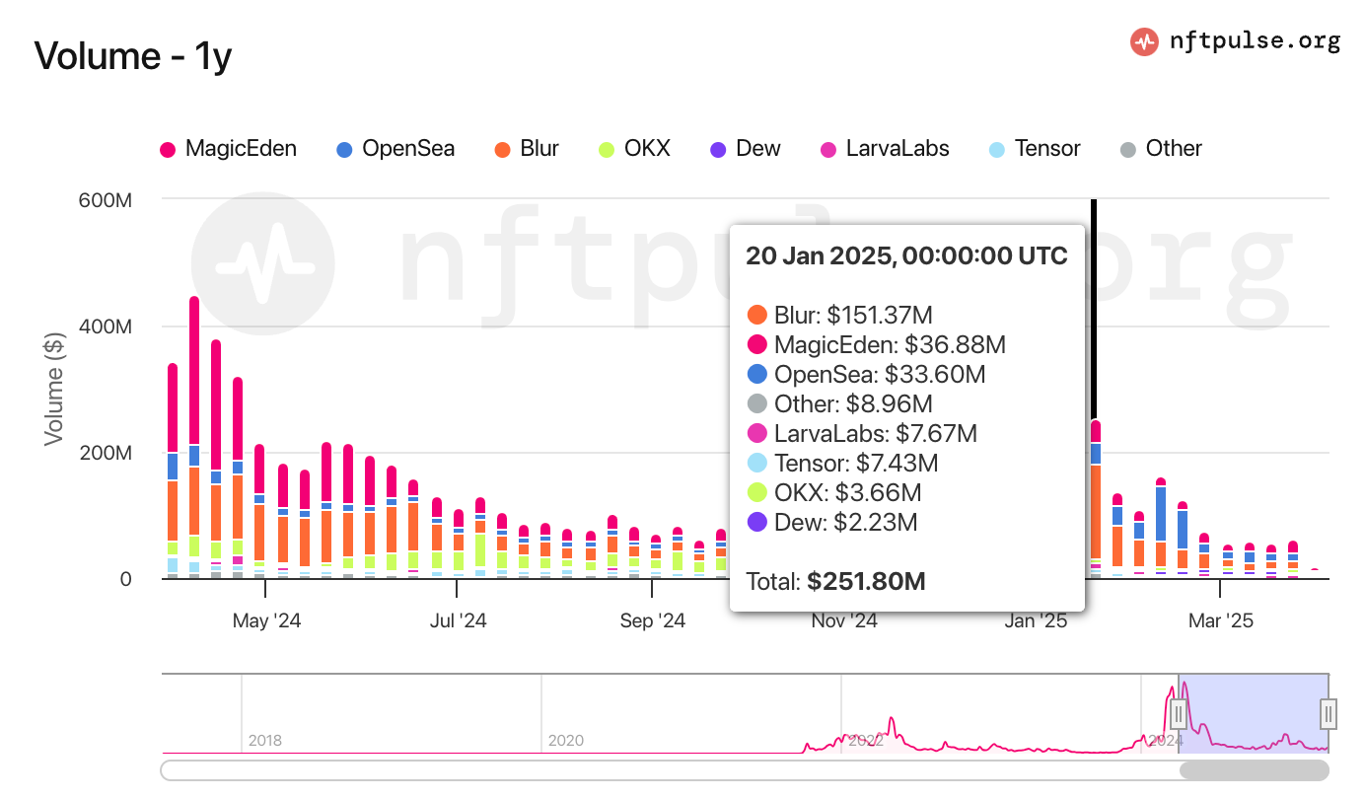Click "MagicEden: $36.88M" in tooltip
Viewport: 1365px width, 799px height.
(876, 345)
